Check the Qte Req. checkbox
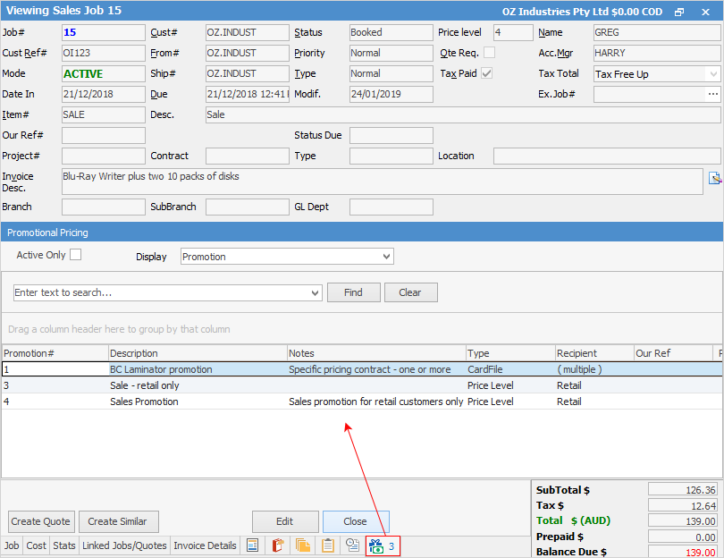Image resolution: width=724 pixels, height=558 pixels. click(489, 53)
